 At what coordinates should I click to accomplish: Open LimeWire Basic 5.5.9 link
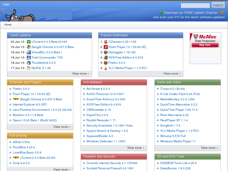(x=27, y=152)
